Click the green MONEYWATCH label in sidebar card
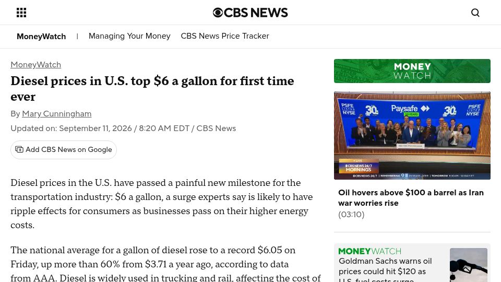Viewport: 501px width, 282px height. pos(369,251)
